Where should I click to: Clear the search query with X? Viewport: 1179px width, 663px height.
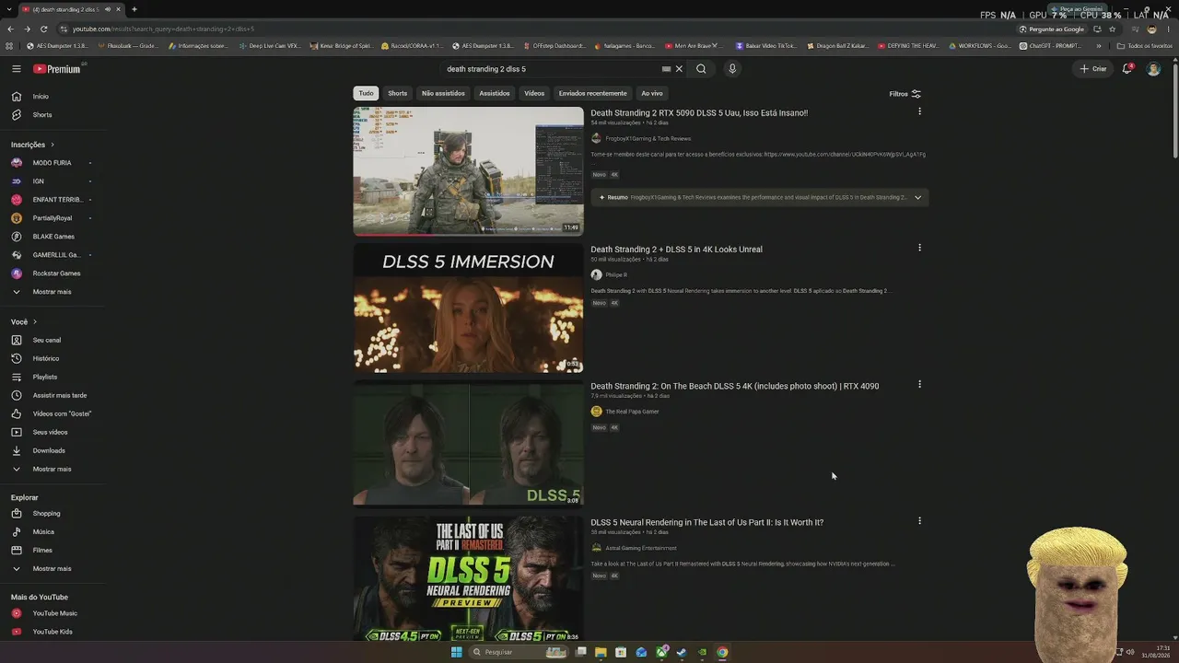point(679,68)
